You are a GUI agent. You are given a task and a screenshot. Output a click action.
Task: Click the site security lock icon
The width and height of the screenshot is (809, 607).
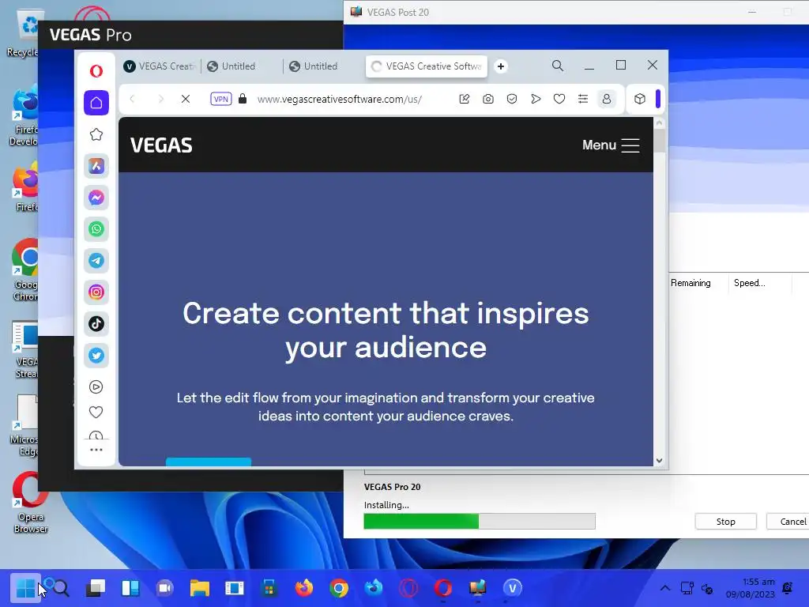pos(243,99)
